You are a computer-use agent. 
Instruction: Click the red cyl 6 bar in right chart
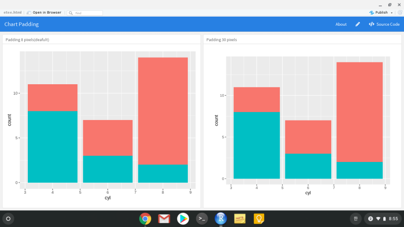[308, 137]
